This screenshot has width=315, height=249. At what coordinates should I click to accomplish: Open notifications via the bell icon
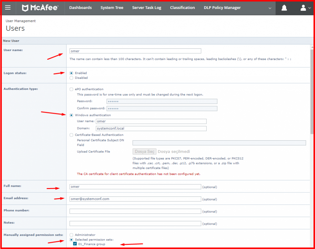tap(284, 7)
